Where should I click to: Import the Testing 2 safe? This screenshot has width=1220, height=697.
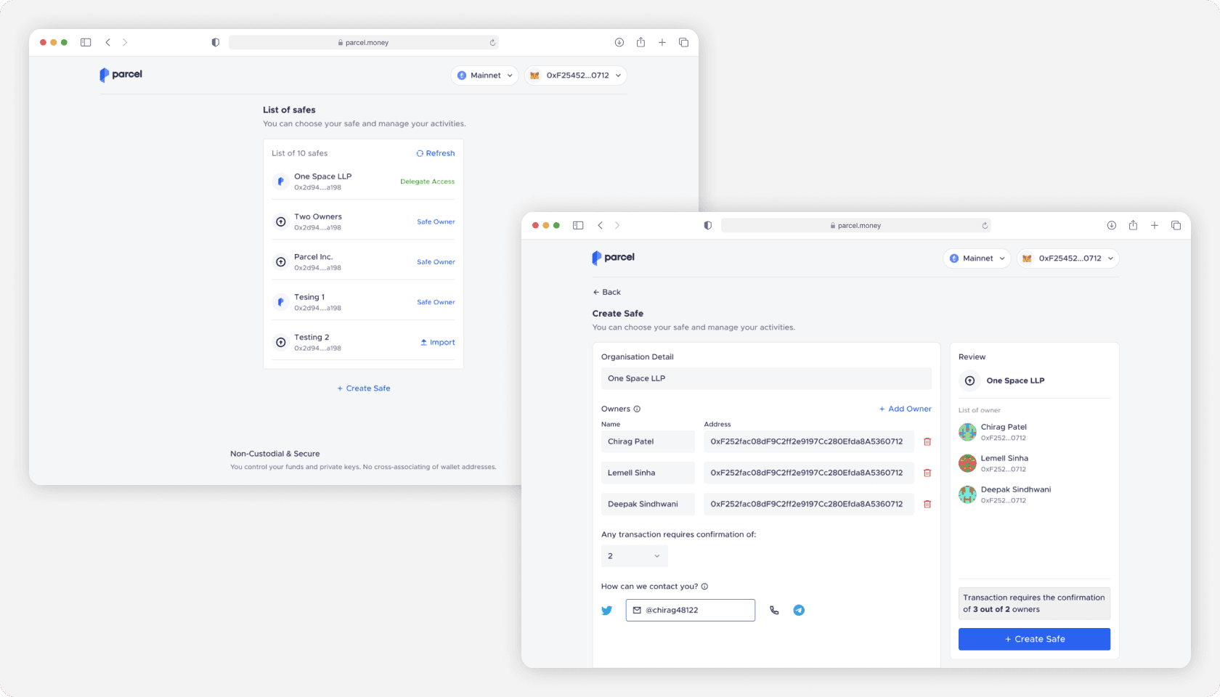coord(438,343)
